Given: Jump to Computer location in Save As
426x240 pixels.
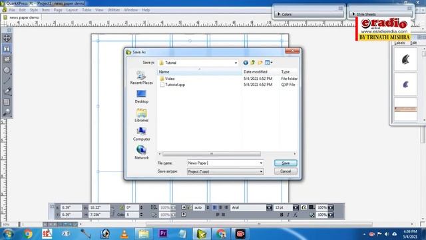Looking at the screenshot, I should click(142, 134).
